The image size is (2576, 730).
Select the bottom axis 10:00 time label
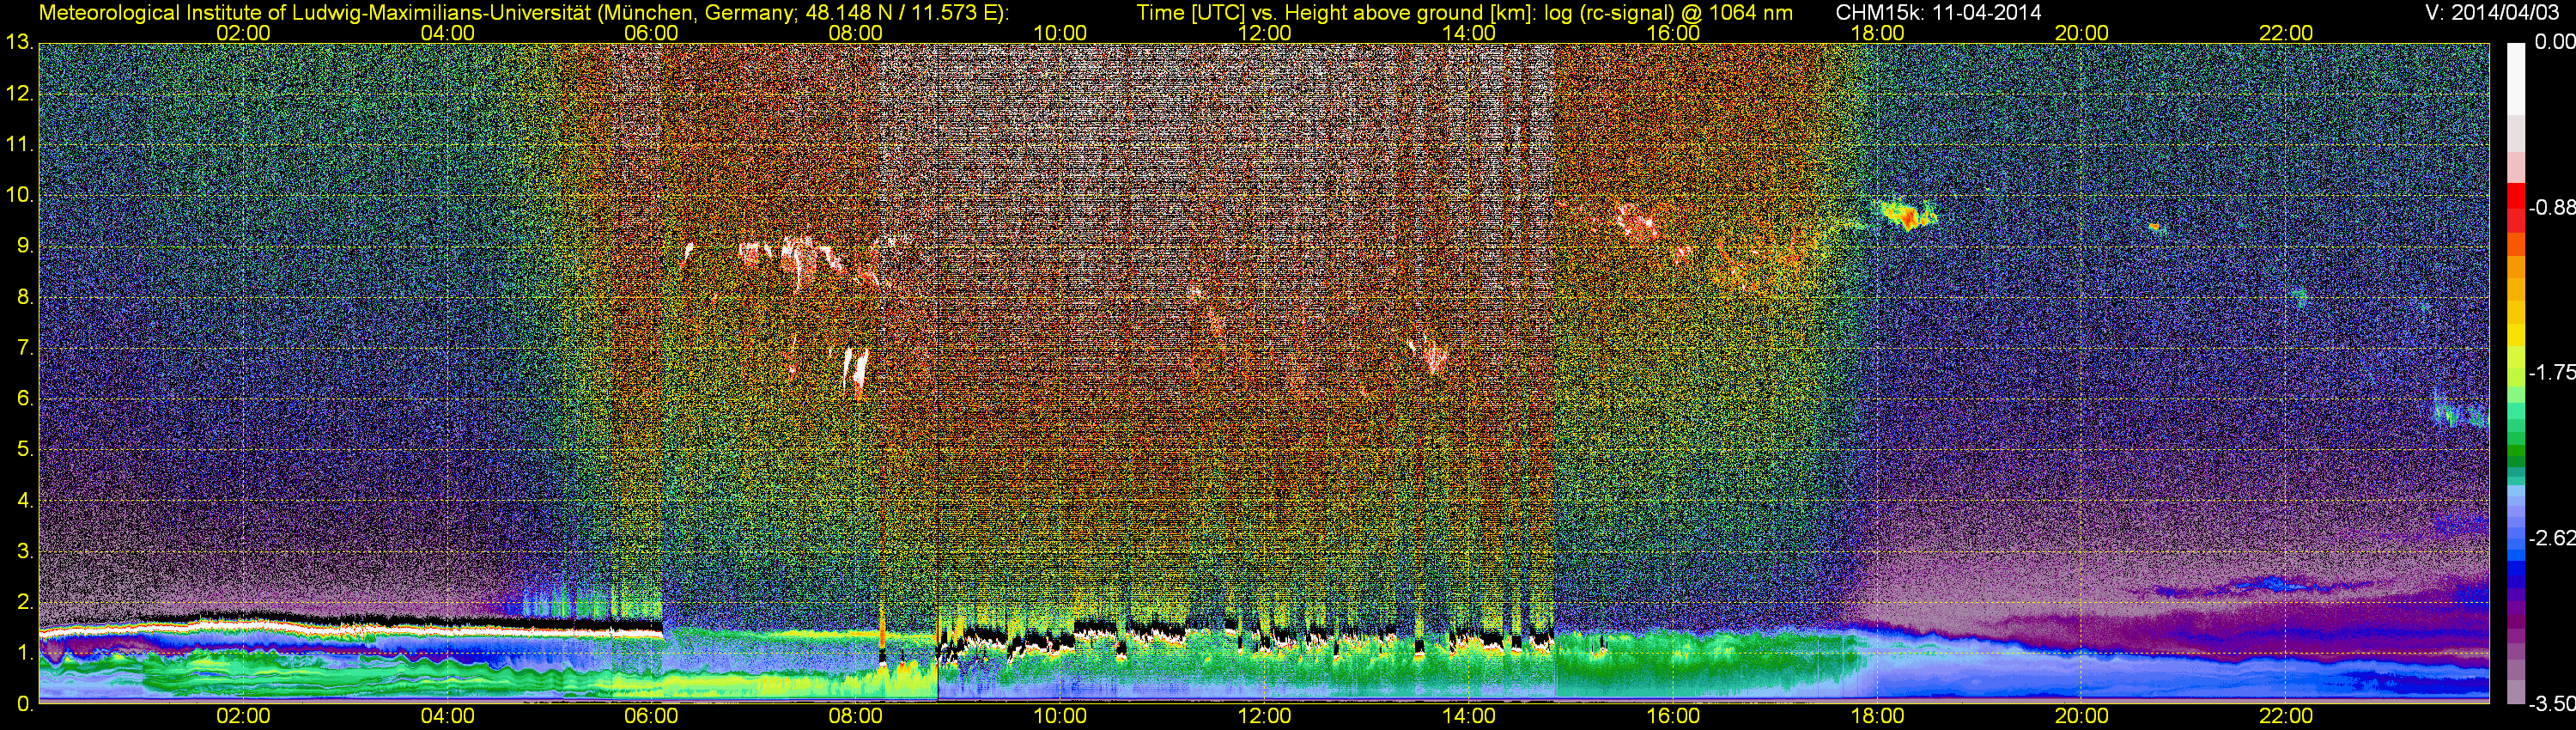pos(1060,716)
